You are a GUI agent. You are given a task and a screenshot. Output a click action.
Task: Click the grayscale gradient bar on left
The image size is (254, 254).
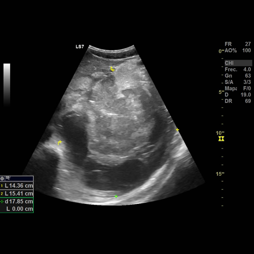pos(7,84)
